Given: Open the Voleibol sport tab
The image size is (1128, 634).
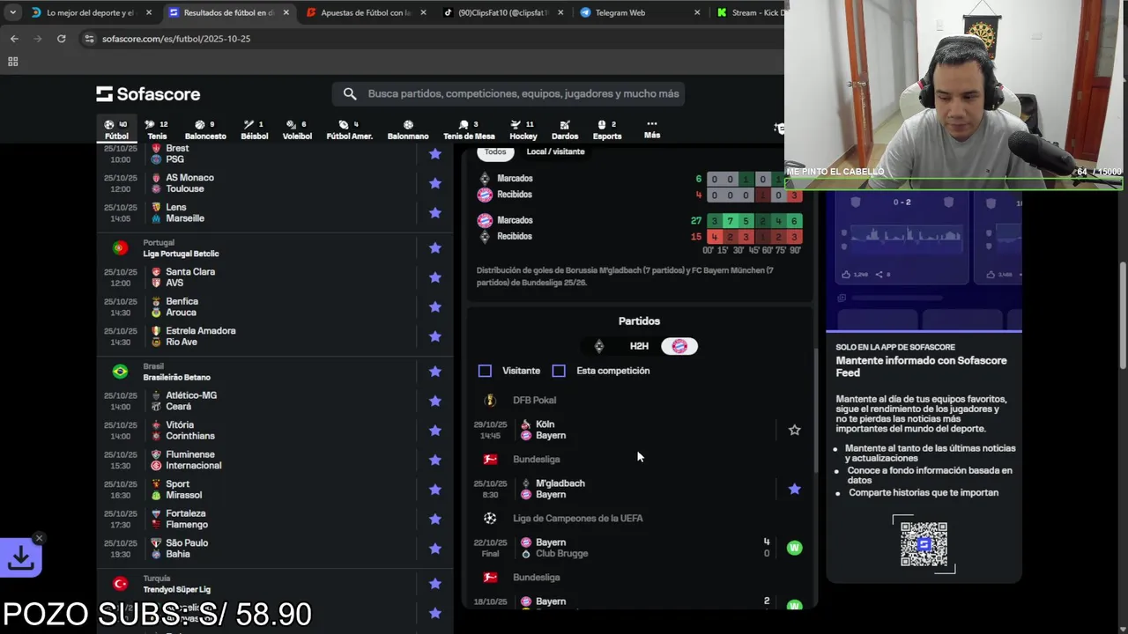Looking at the screenshot, I should point(297,129).
